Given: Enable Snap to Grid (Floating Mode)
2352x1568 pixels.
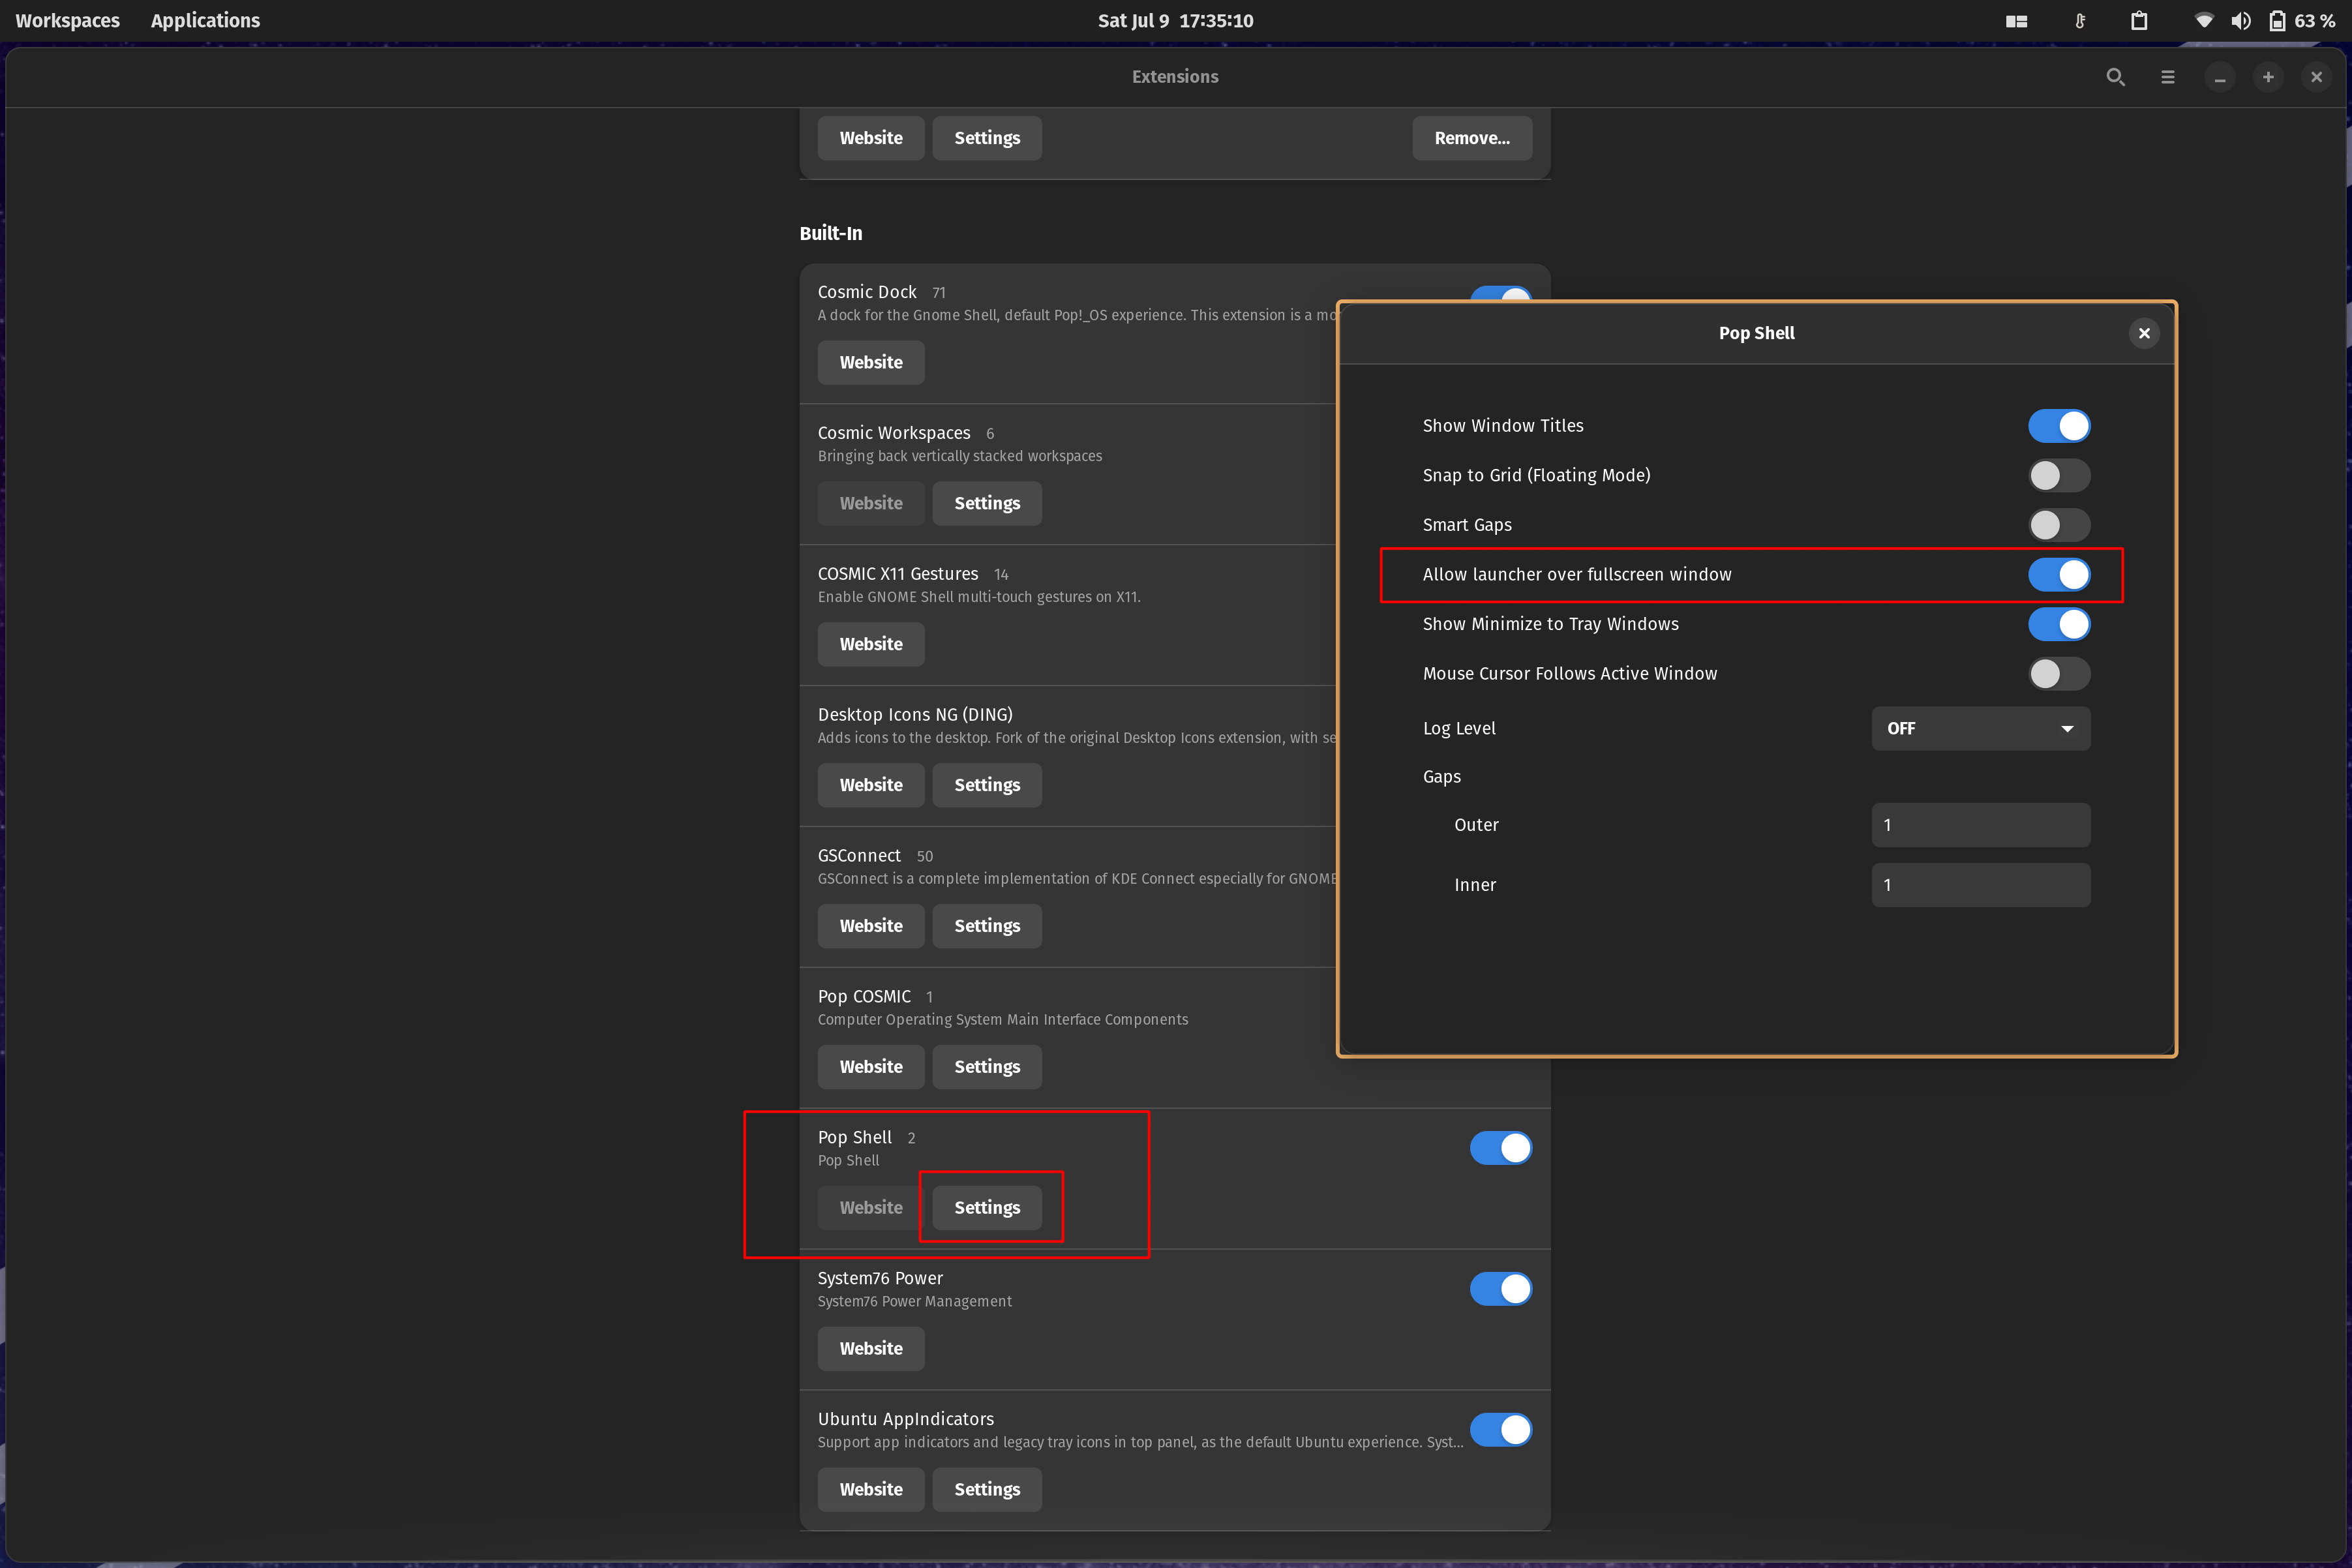Looking at the screenshot, I should pyautogui.click(x=2058, y=475).
